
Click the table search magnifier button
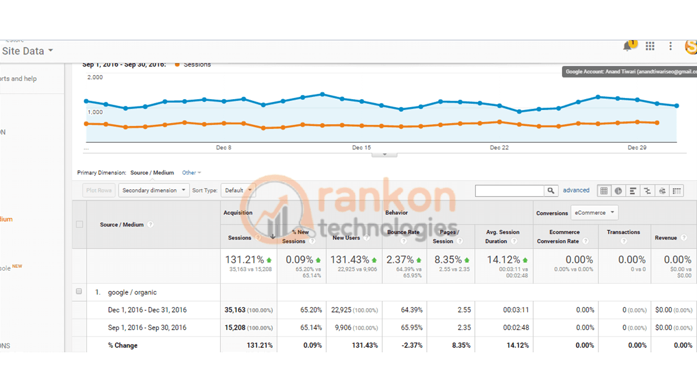551,191
